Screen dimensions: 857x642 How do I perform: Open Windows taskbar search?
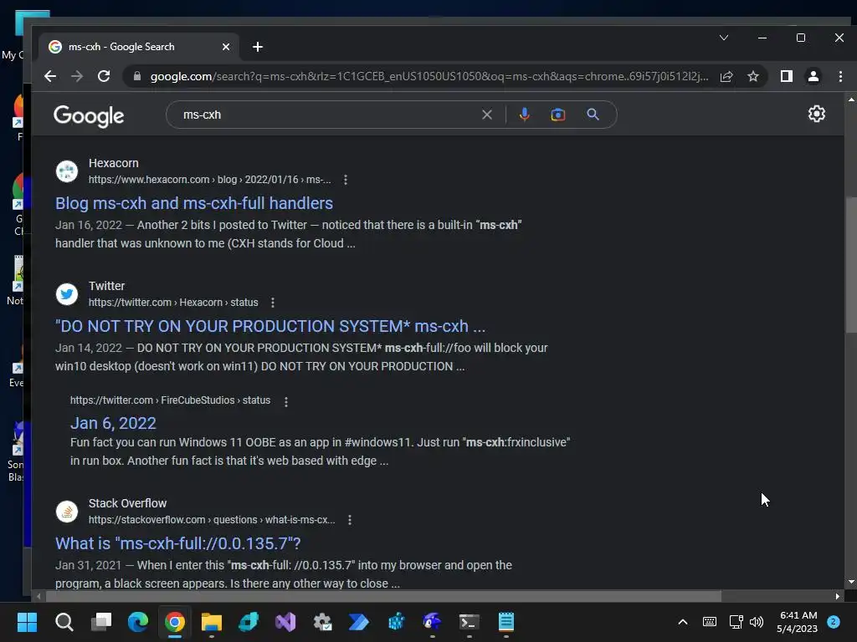pos(64,622)
